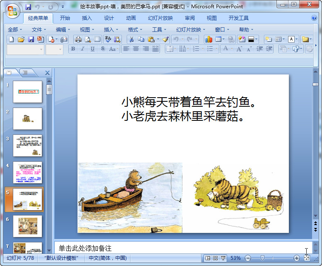Expand the 文件 menu dropdown
The height and width of the screenshot is (266, 322).
[39, 30]
